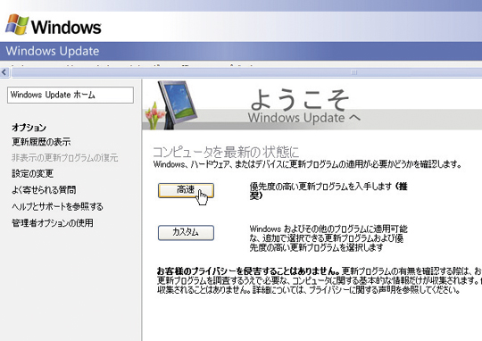Open よく寄せられる質問 FAQ link
This screenshot has width=482, height=341.
(44, 190)
